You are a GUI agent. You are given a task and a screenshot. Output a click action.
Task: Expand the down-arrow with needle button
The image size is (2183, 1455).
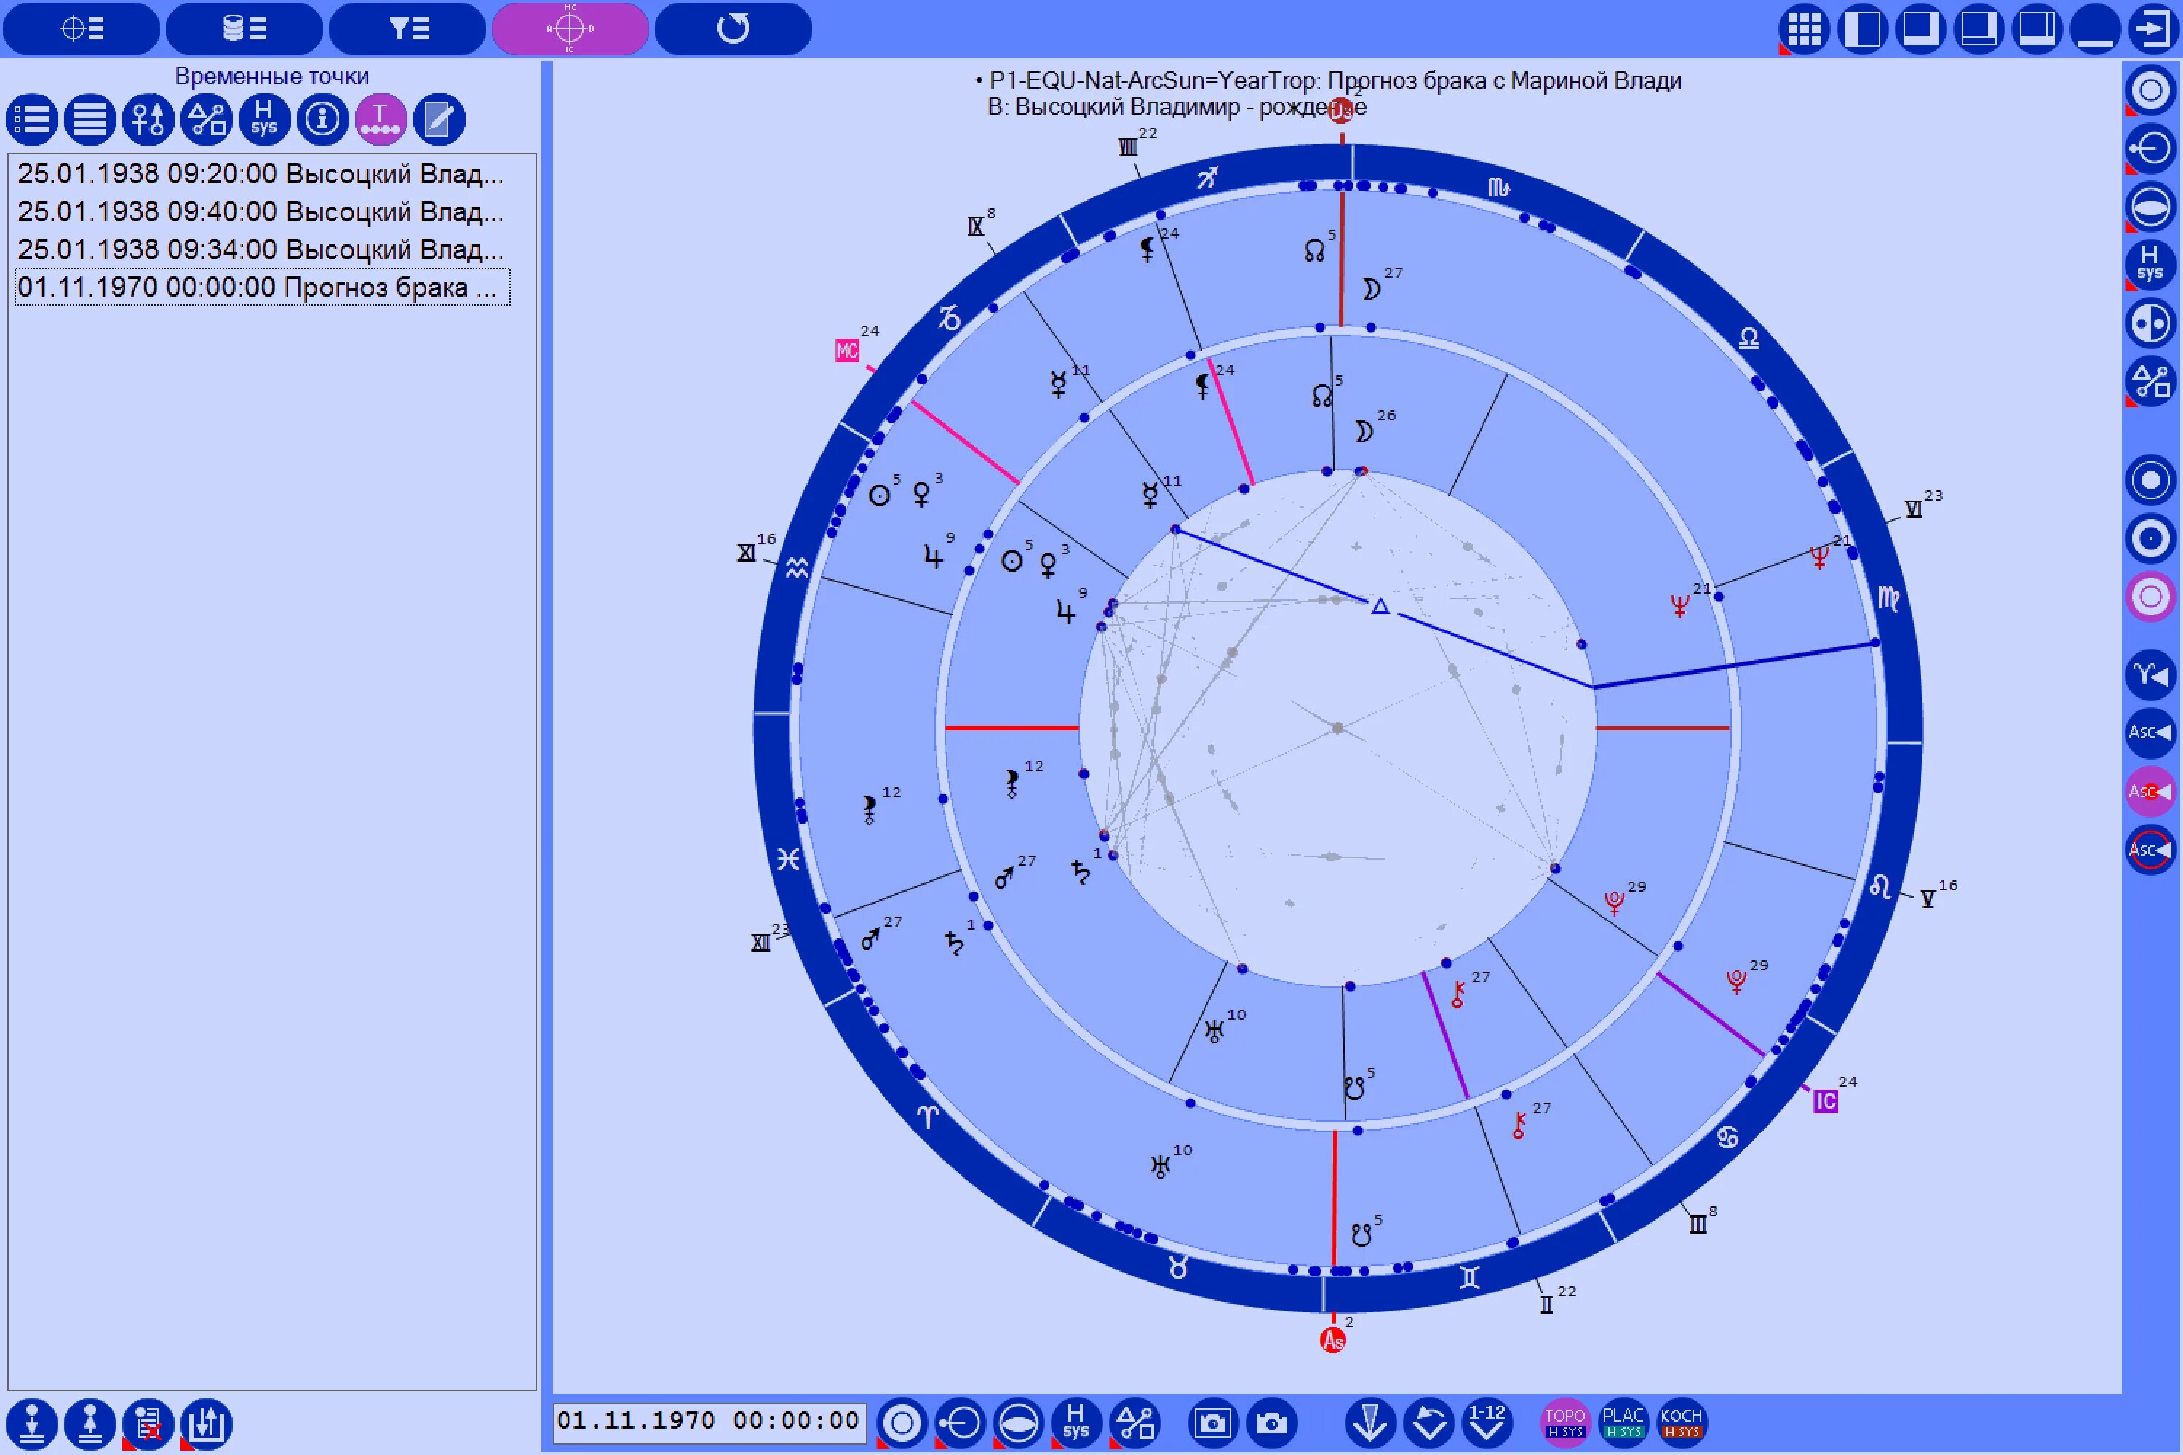(1370, 1422)
